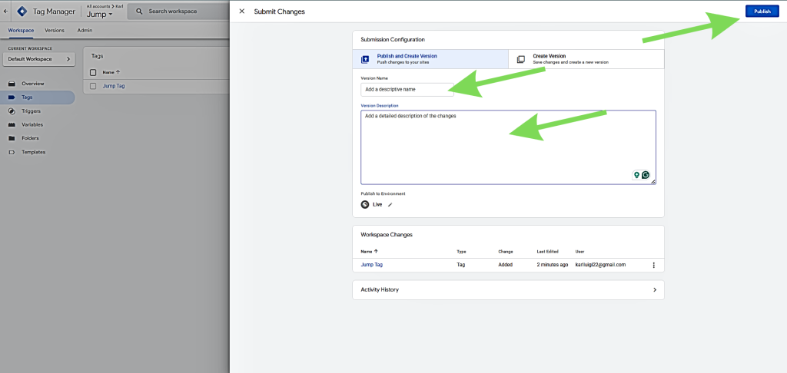Expand the Activity History section

654,290
